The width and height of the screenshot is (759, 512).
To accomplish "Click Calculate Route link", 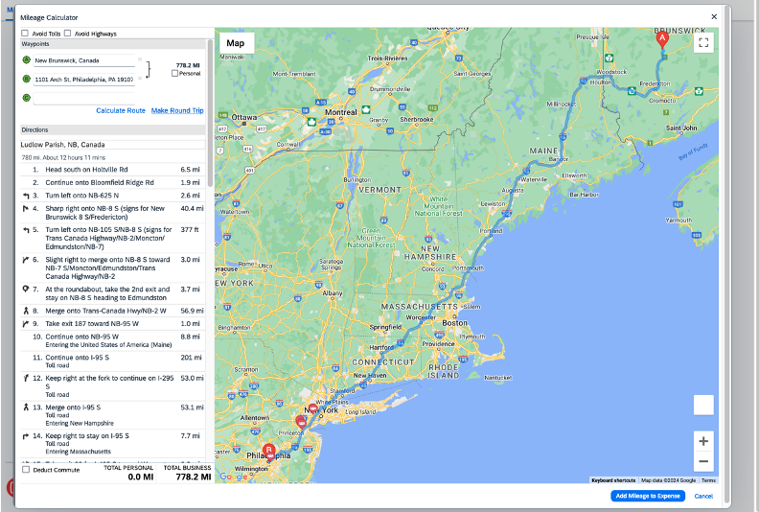I will click(x=121, y=110).
